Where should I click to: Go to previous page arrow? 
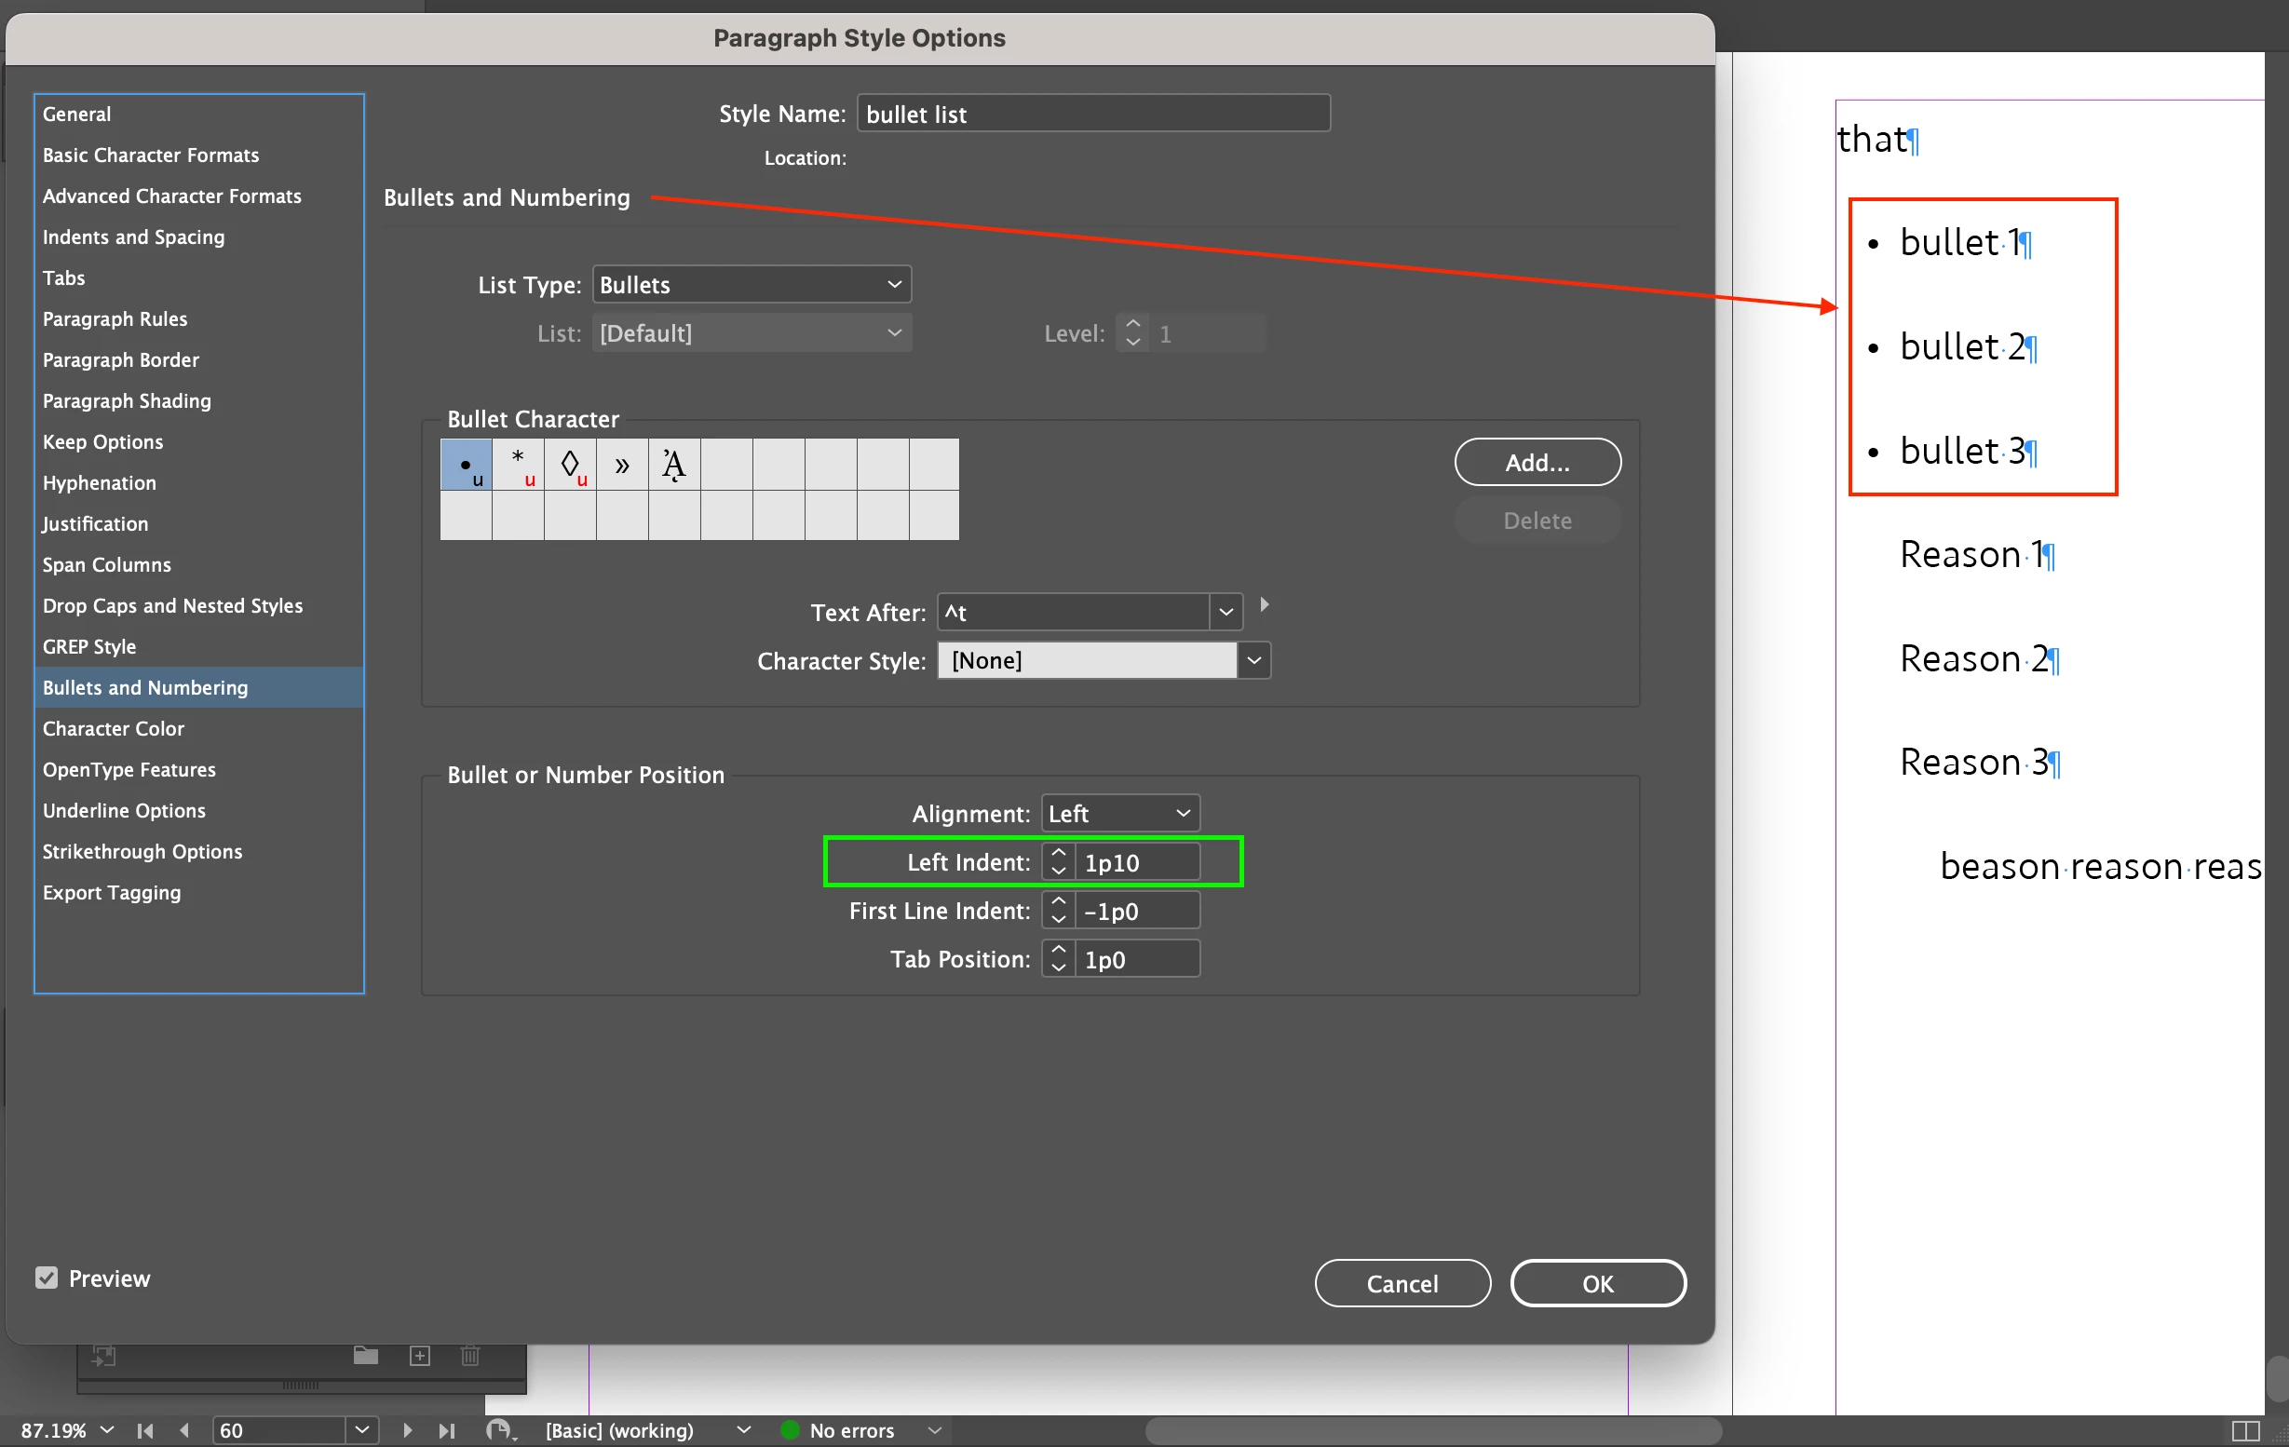click(184, 1430)
